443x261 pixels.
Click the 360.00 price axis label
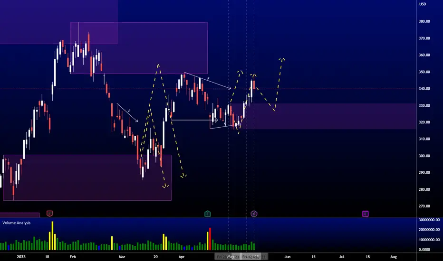pyautogui.click(x=424, y=55)
